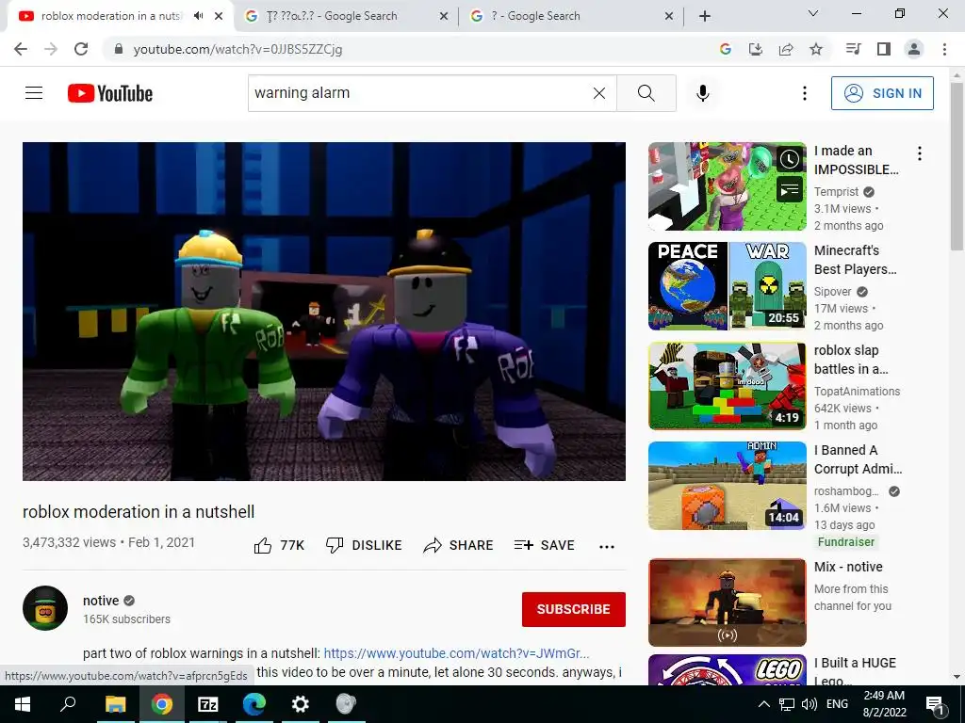Viewport: 965px width, 723px height.
Task: Open the notive channel name link
Action: (x=101, y=601)
